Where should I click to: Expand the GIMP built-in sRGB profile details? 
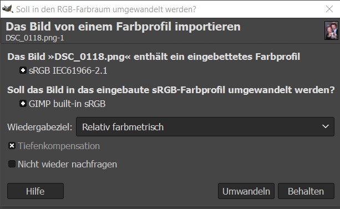[23, 104]
